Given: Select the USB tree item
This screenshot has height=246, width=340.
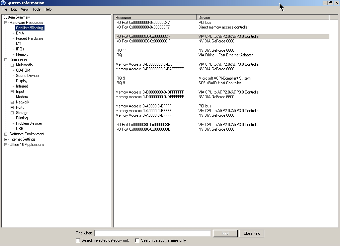Looking at the screenshot, I should point(20,129).
